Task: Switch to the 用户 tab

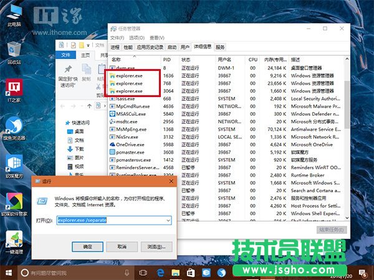Action: (185, 47)
